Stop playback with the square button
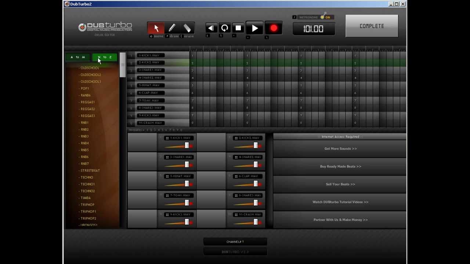 click(x=238, y=28)
